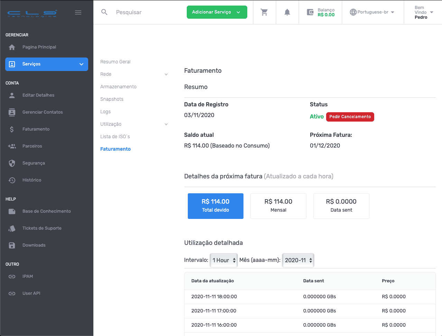Select the Total devido tile

pos(215,206)
